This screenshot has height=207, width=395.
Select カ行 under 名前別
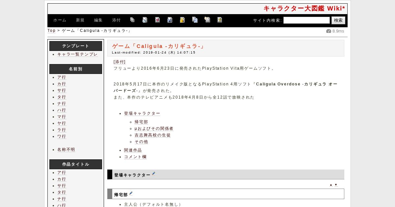pyautogui.click(x=62, y=84)
